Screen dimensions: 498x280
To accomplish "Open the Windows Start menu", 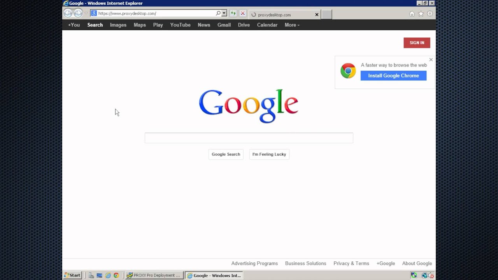I will tap(72, 275).
